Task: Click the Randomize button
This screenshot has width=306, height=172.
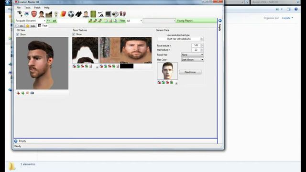Action: click(x=190, y=72)
